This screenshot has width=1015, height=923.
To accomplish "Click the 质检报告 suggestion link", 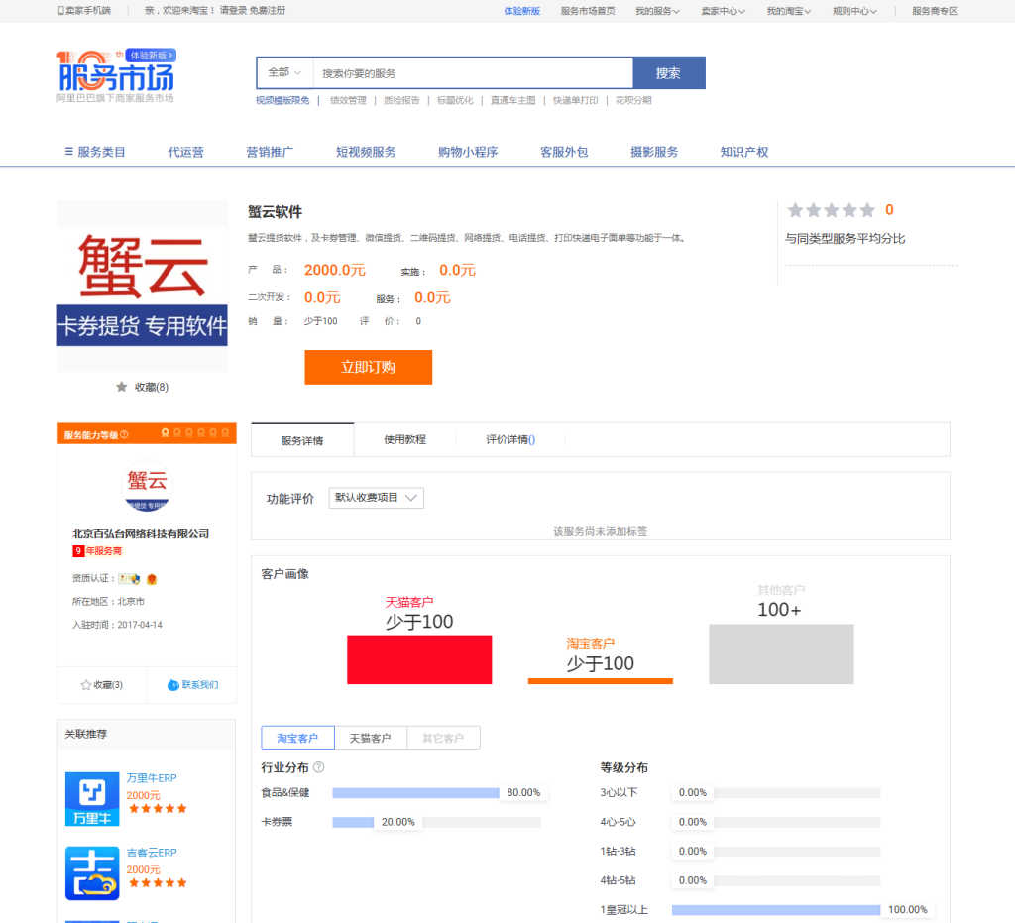I will pos(401,100).
